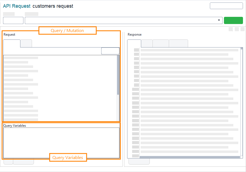Click the leftmost small icon above the Response panel
The width and height of the screenshot is (246, 172).
pos(231,29)
